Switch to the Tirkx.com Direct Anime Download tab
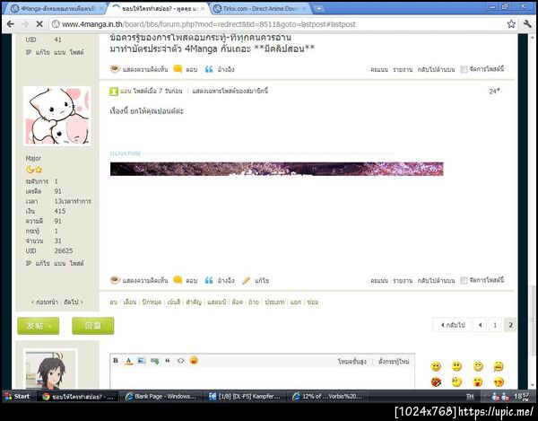The height and width of the screenshot is (421, 538). click(x=260, y=9)
